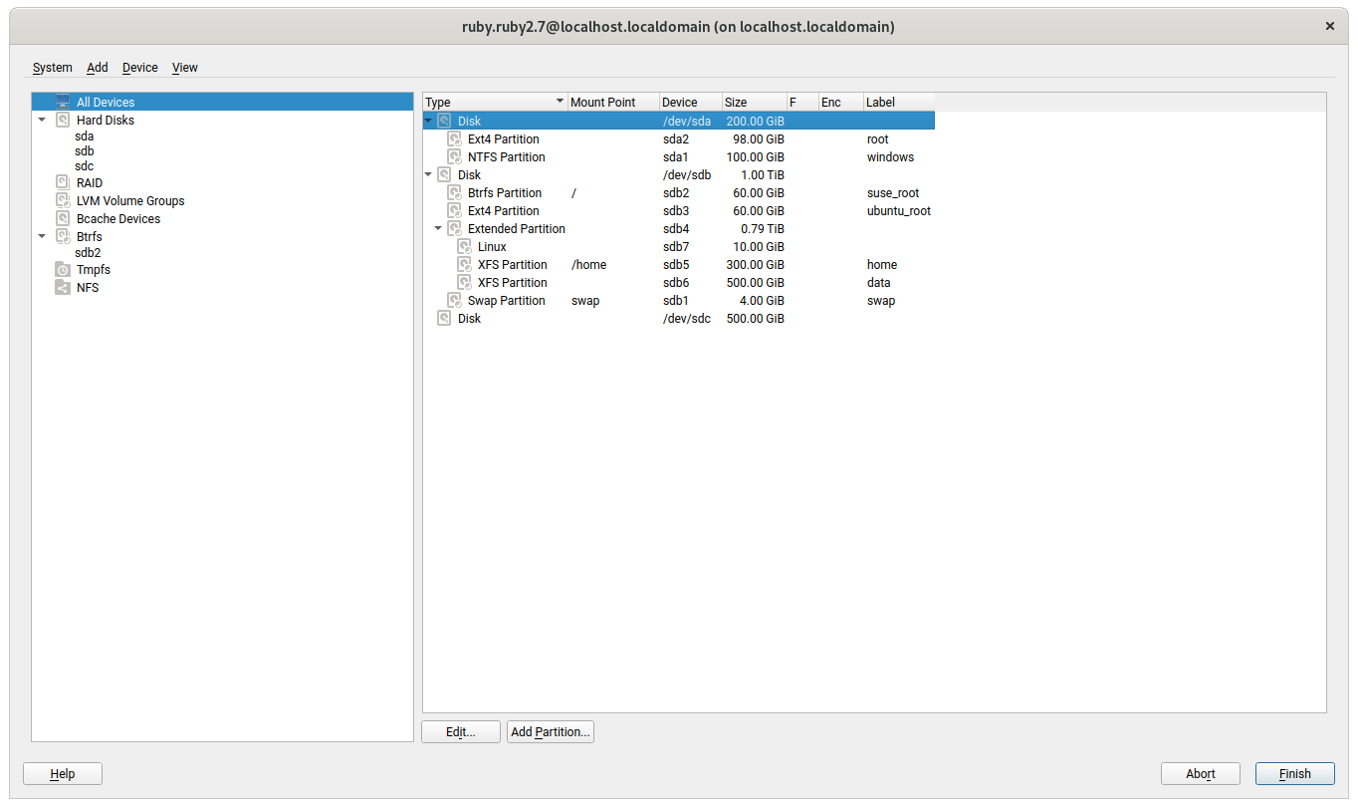Open the System menu
The height and width of the screenshot is (808, 1358).
(52, 67)
